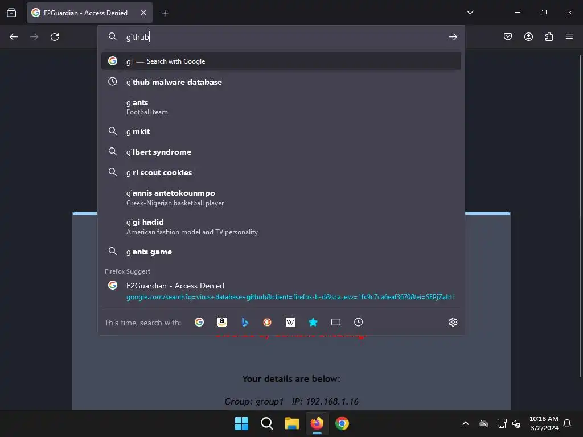Open the Extensions puzzle icon
Screen dimensions: 583x437
(549, 36)
